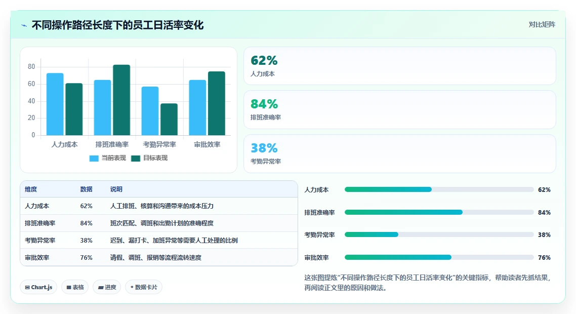The height and width of the screenshot is (314, 576).
Task: Click the Chart.js tag chip
Action: [38, 287]
